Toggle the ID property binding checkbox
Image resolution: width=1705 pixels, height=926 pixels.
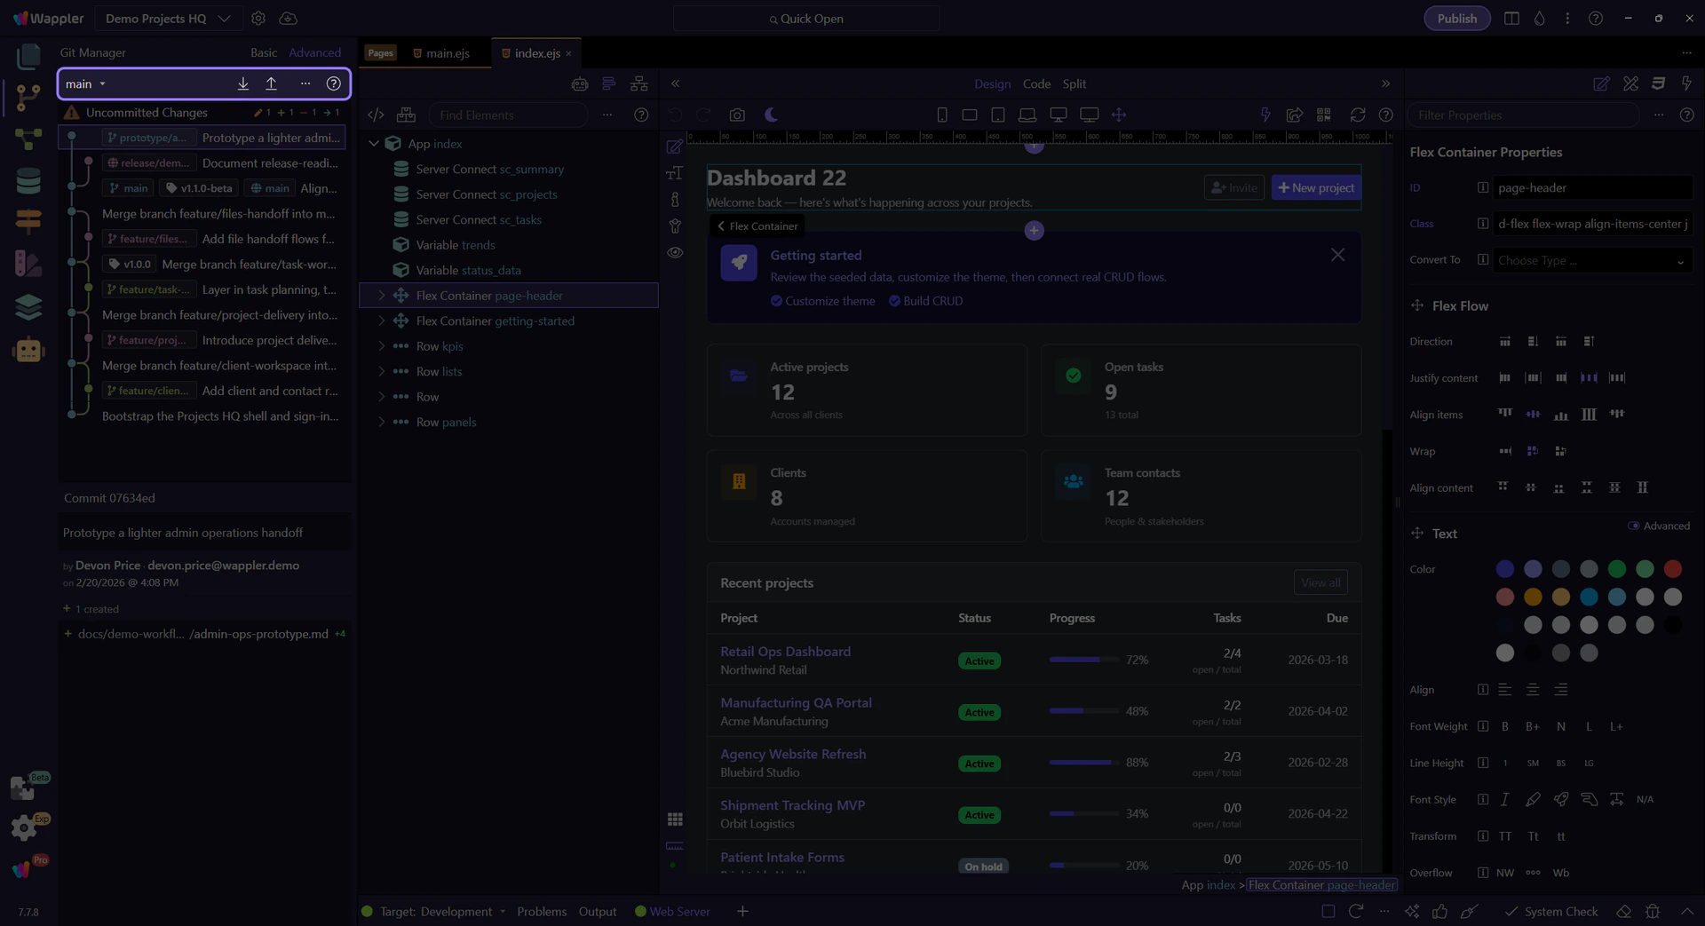(1482, 187)
